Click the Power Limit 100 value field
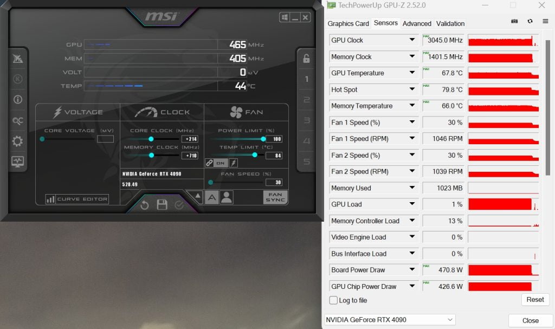The image size is (555, 329). pos(274,139)
